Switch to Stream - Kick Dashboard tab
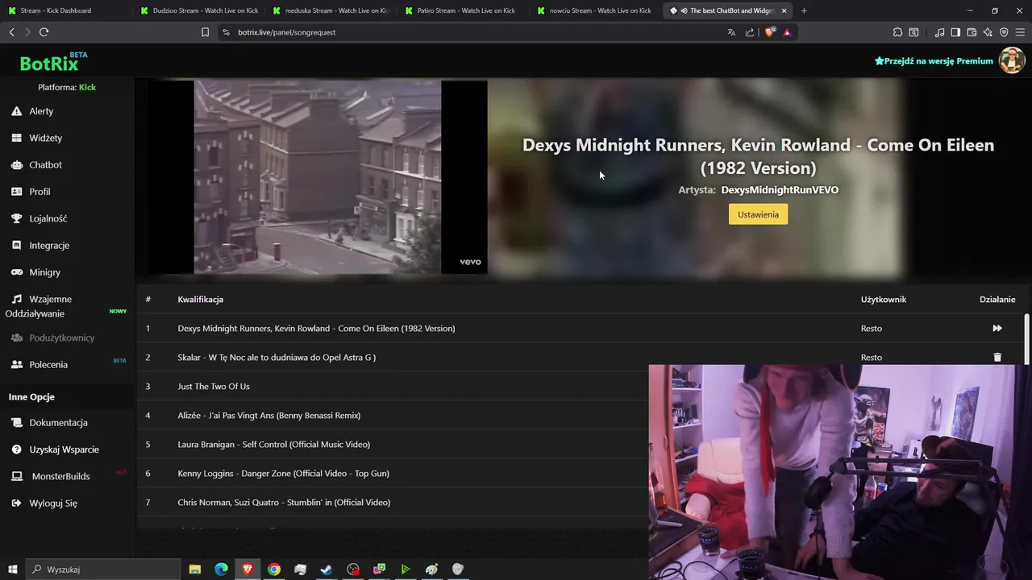The image size is (1032, 580). point(64,10)
